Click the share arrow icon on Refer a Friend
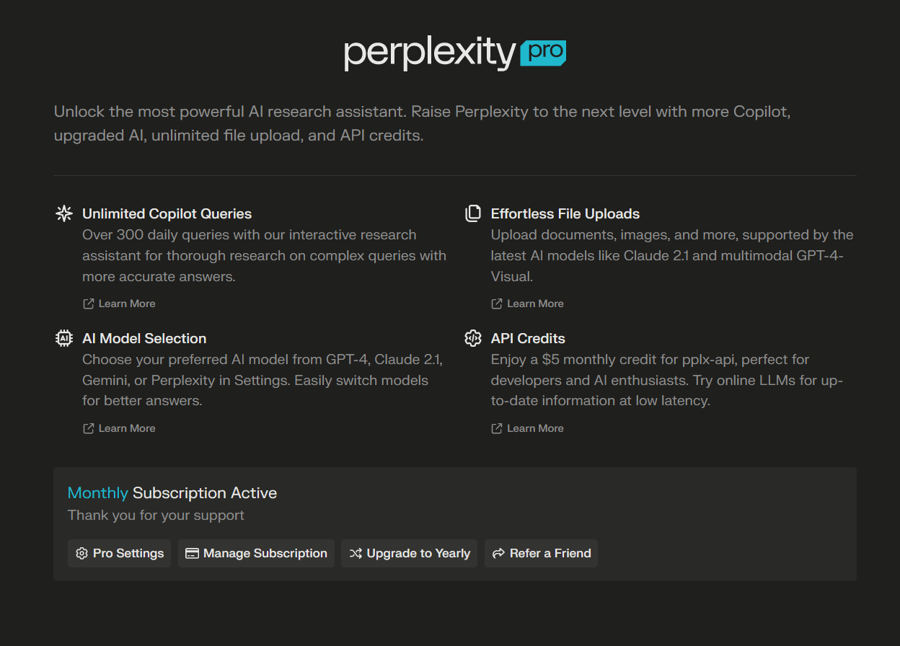The height and width of the screenshot is (646, 900). click(x=498, y=553)
